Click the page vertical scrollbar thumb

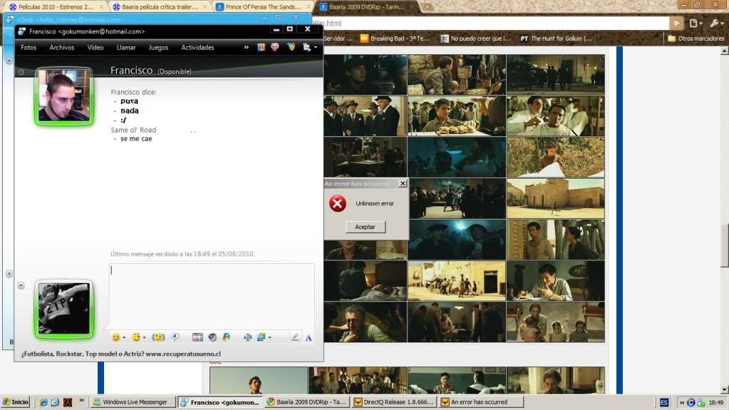tap(724, 245)
